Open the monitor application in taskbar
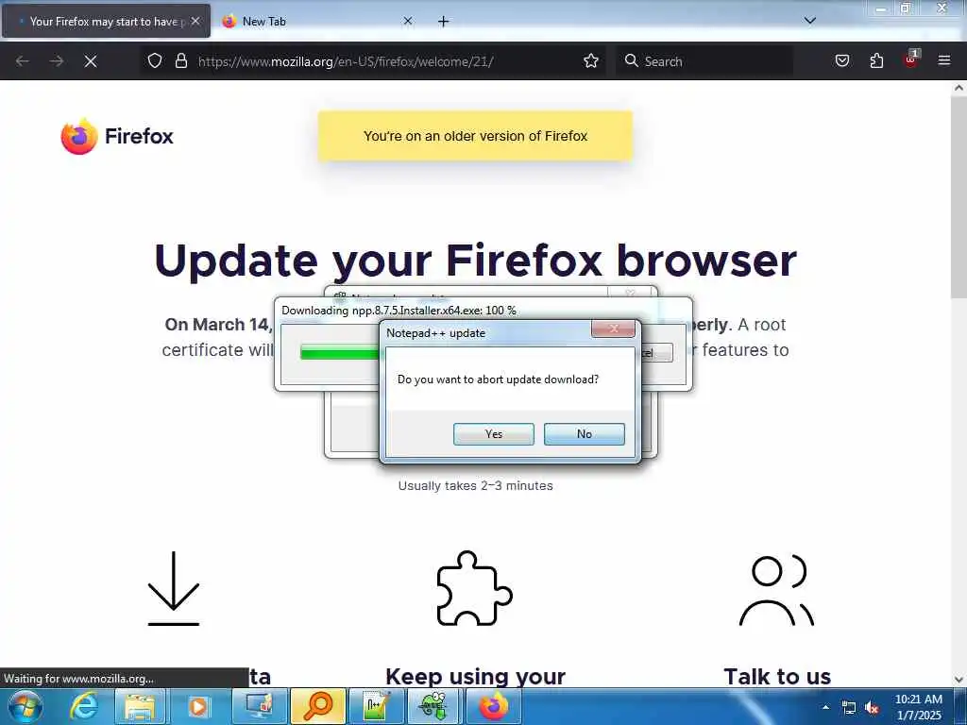This screenshot has height=725, width=967. point(260,706)
